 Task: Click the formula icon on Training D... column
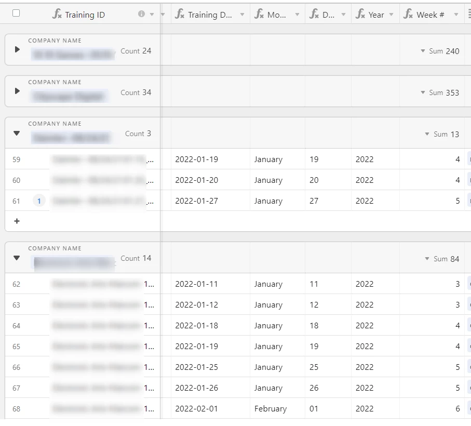(180, 14)
